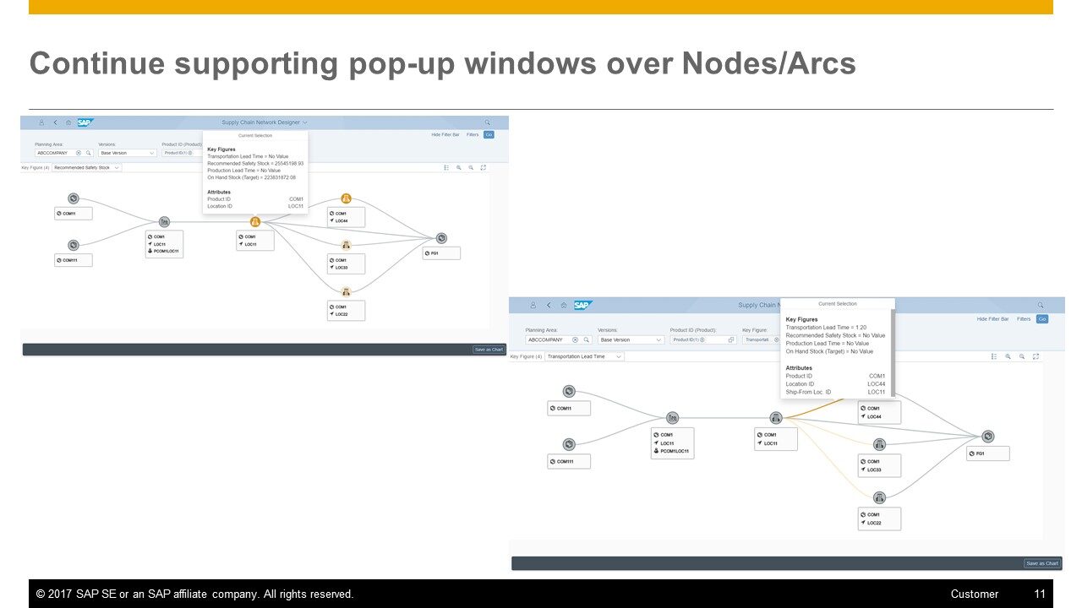Image resolution: width=1082 pixels, height=608 pixels.
Task: Open the legend list icon in the upper-left chart toolbar
Action: pyautogui.click(x=445, y=168)
